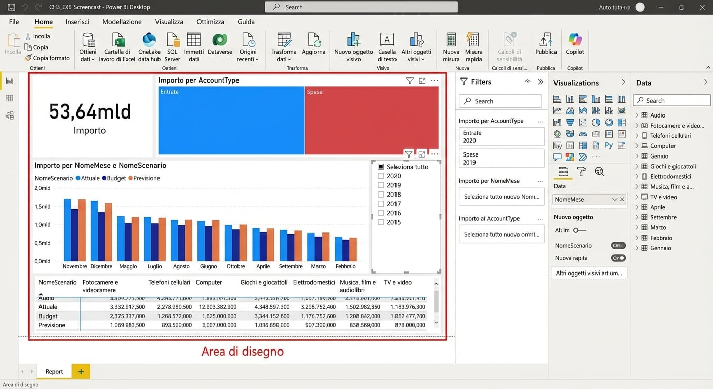The image size is (713, 389).
Task: Check the 2016 year checkbox
Action: coord(381,213)
